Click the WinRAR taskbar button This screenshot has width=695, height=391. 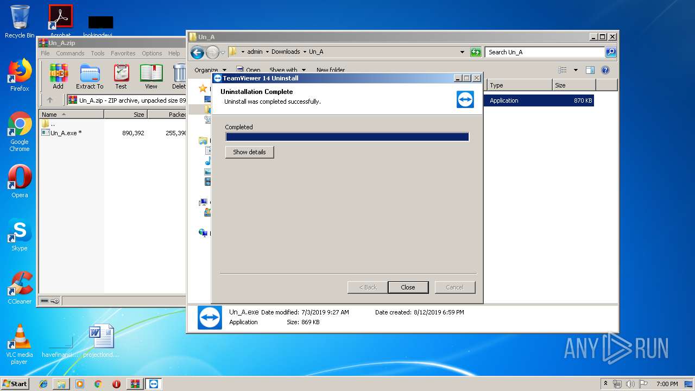click(135, 384)
